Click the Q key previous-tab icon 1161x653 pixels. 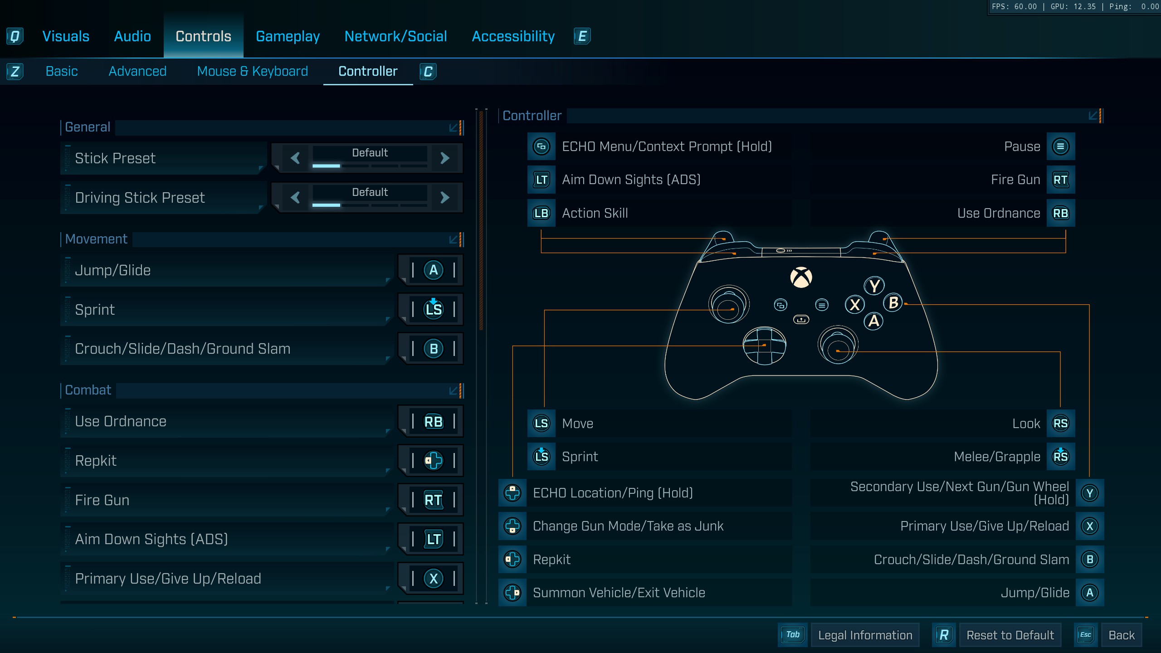coord(15,36)
